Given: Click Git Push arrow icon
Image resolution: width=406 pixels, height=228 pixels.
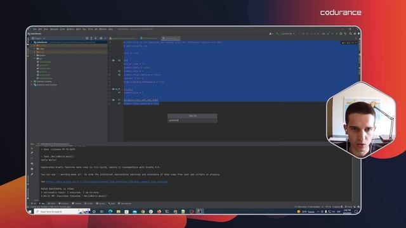Looking at the screenshot, I should pyautogui.click(x=337, y=34).
